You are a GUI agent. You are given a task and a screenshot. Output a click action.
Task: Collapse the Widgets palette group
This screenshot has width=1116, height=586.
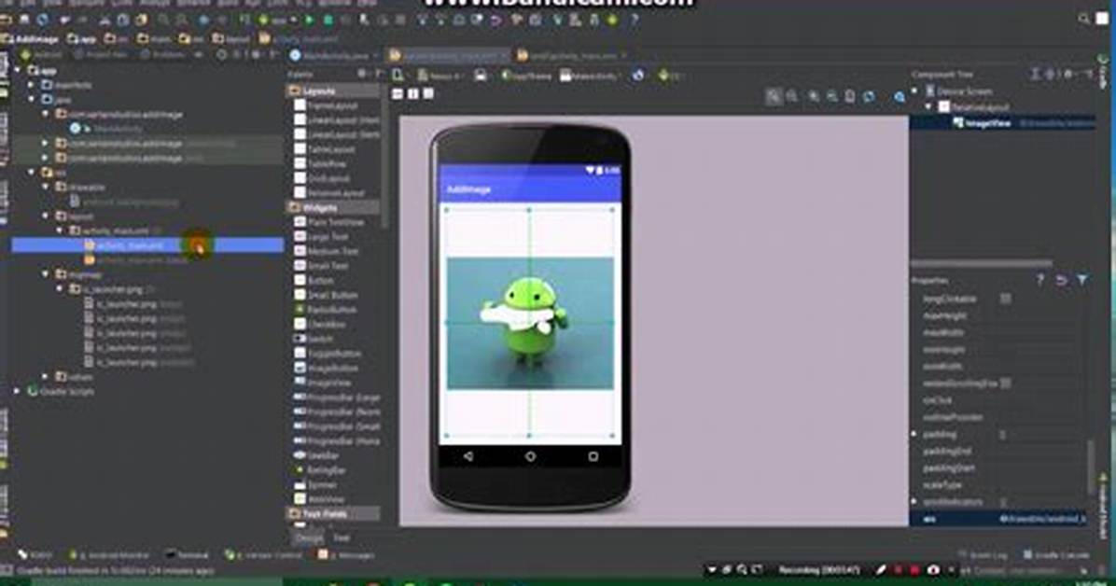point(333,207)
